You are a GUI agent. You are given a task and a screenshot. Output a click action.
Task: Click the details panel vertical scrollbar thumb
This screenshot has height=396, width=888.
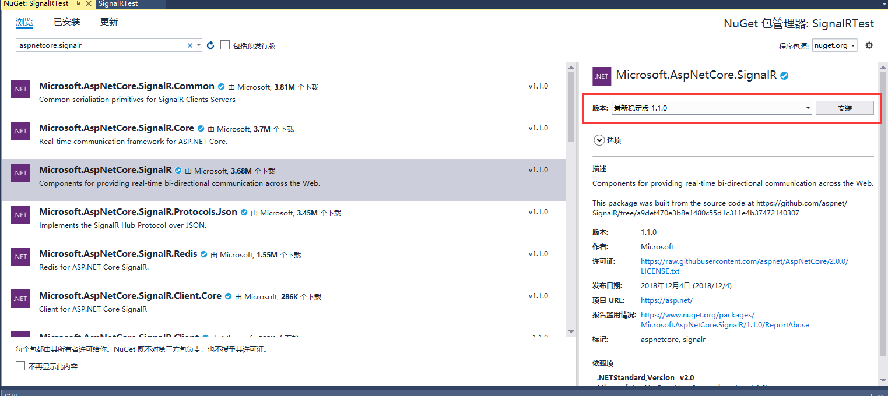[x=883, y=213]
